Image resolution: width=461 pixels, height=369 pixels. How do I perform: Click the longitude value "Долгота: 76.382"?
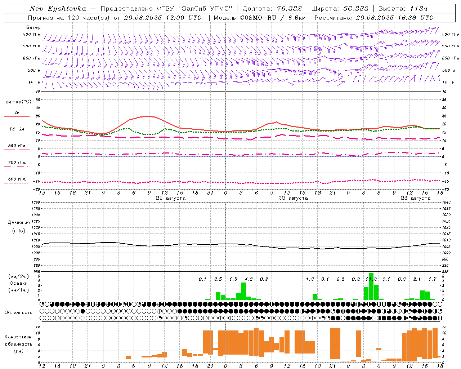[x=272, y=9]
